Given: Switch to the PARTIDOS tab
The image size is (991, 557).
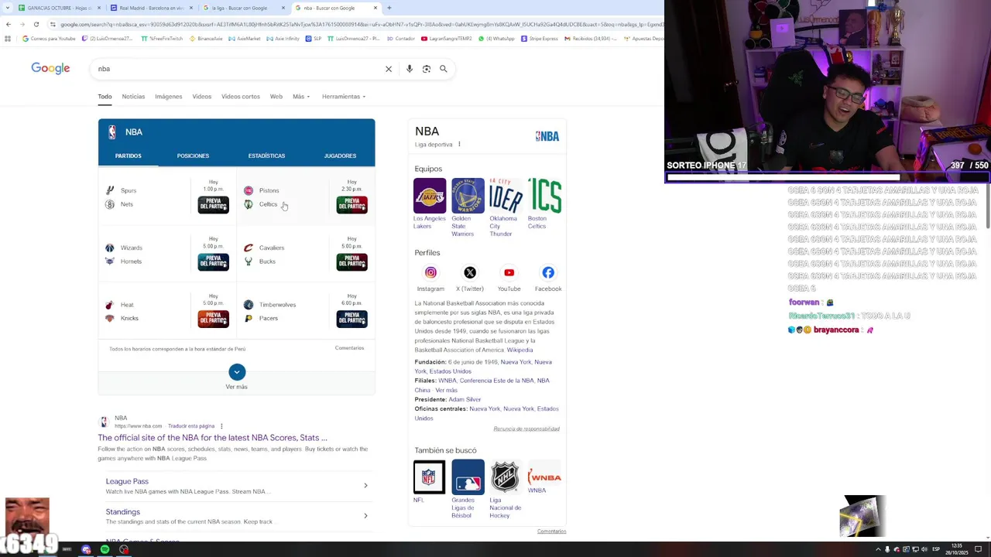Looking at the screenshot, I should click(x=129, y=155).
